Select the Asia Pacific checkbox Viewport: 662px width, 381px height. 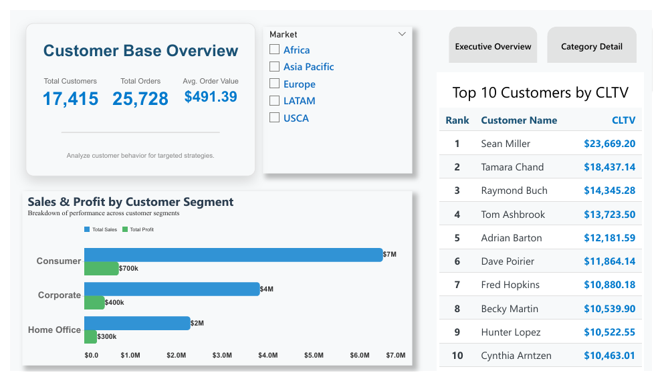click(274, 67)
